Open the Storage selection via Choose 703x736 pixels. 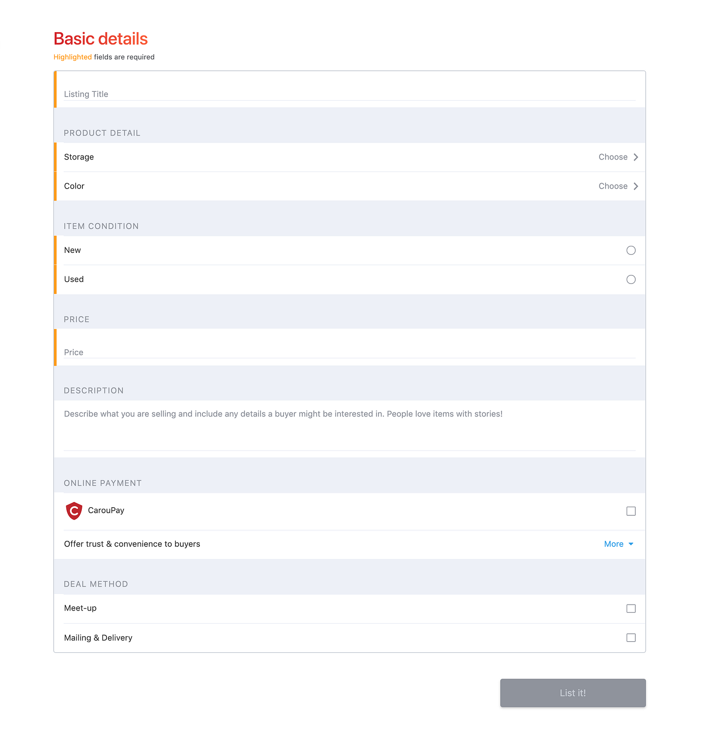(x=613, y=157)
